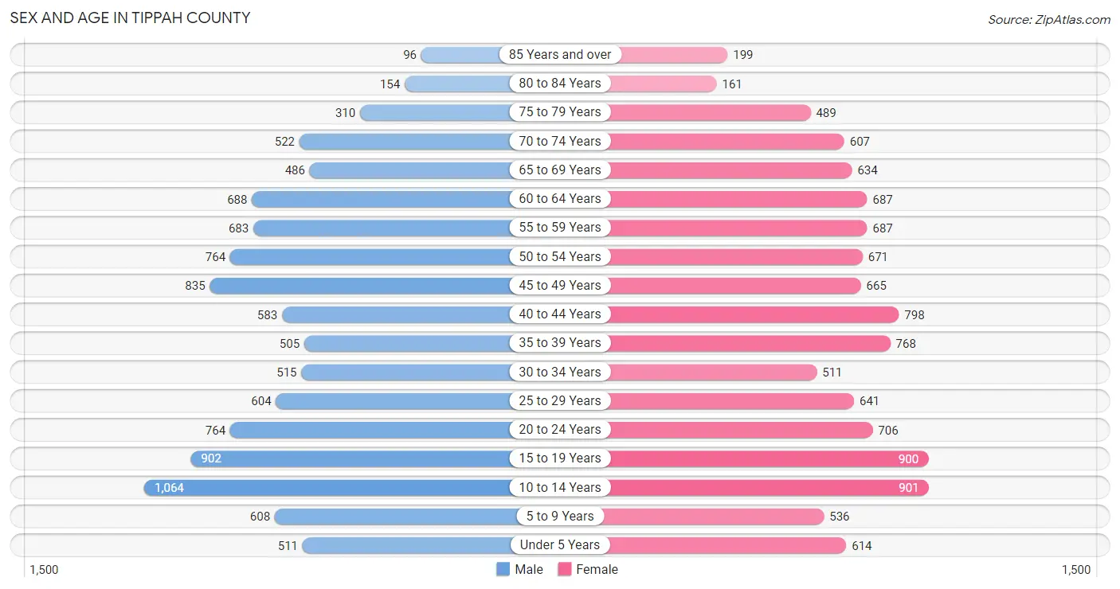Select the 5 to 9 Years female bar

pos(716,516)
